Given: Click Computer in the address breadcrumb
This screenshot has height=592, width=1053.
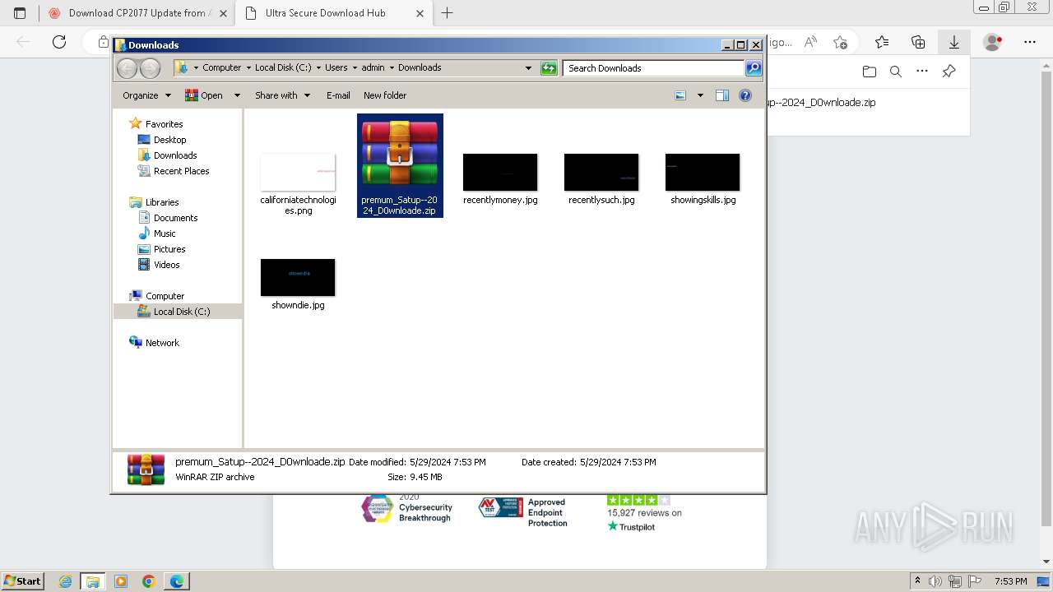Looking at the screenshot, I should point(222,68).
